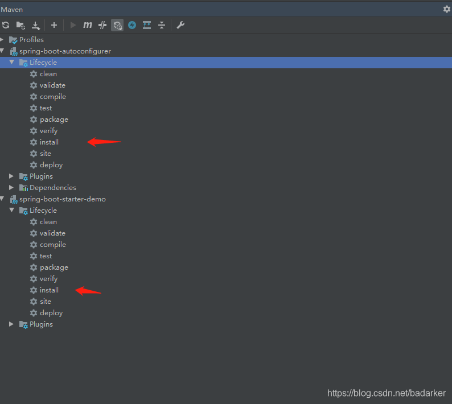Collapse spring-boot-autoconfigurer project node
The width and height of the screenshot is (452, 404).
pyautogui.click(x=2, y=51)
